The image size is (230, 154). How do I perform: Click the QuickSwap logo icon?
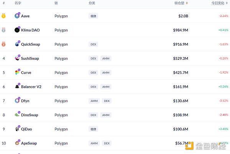17,44
